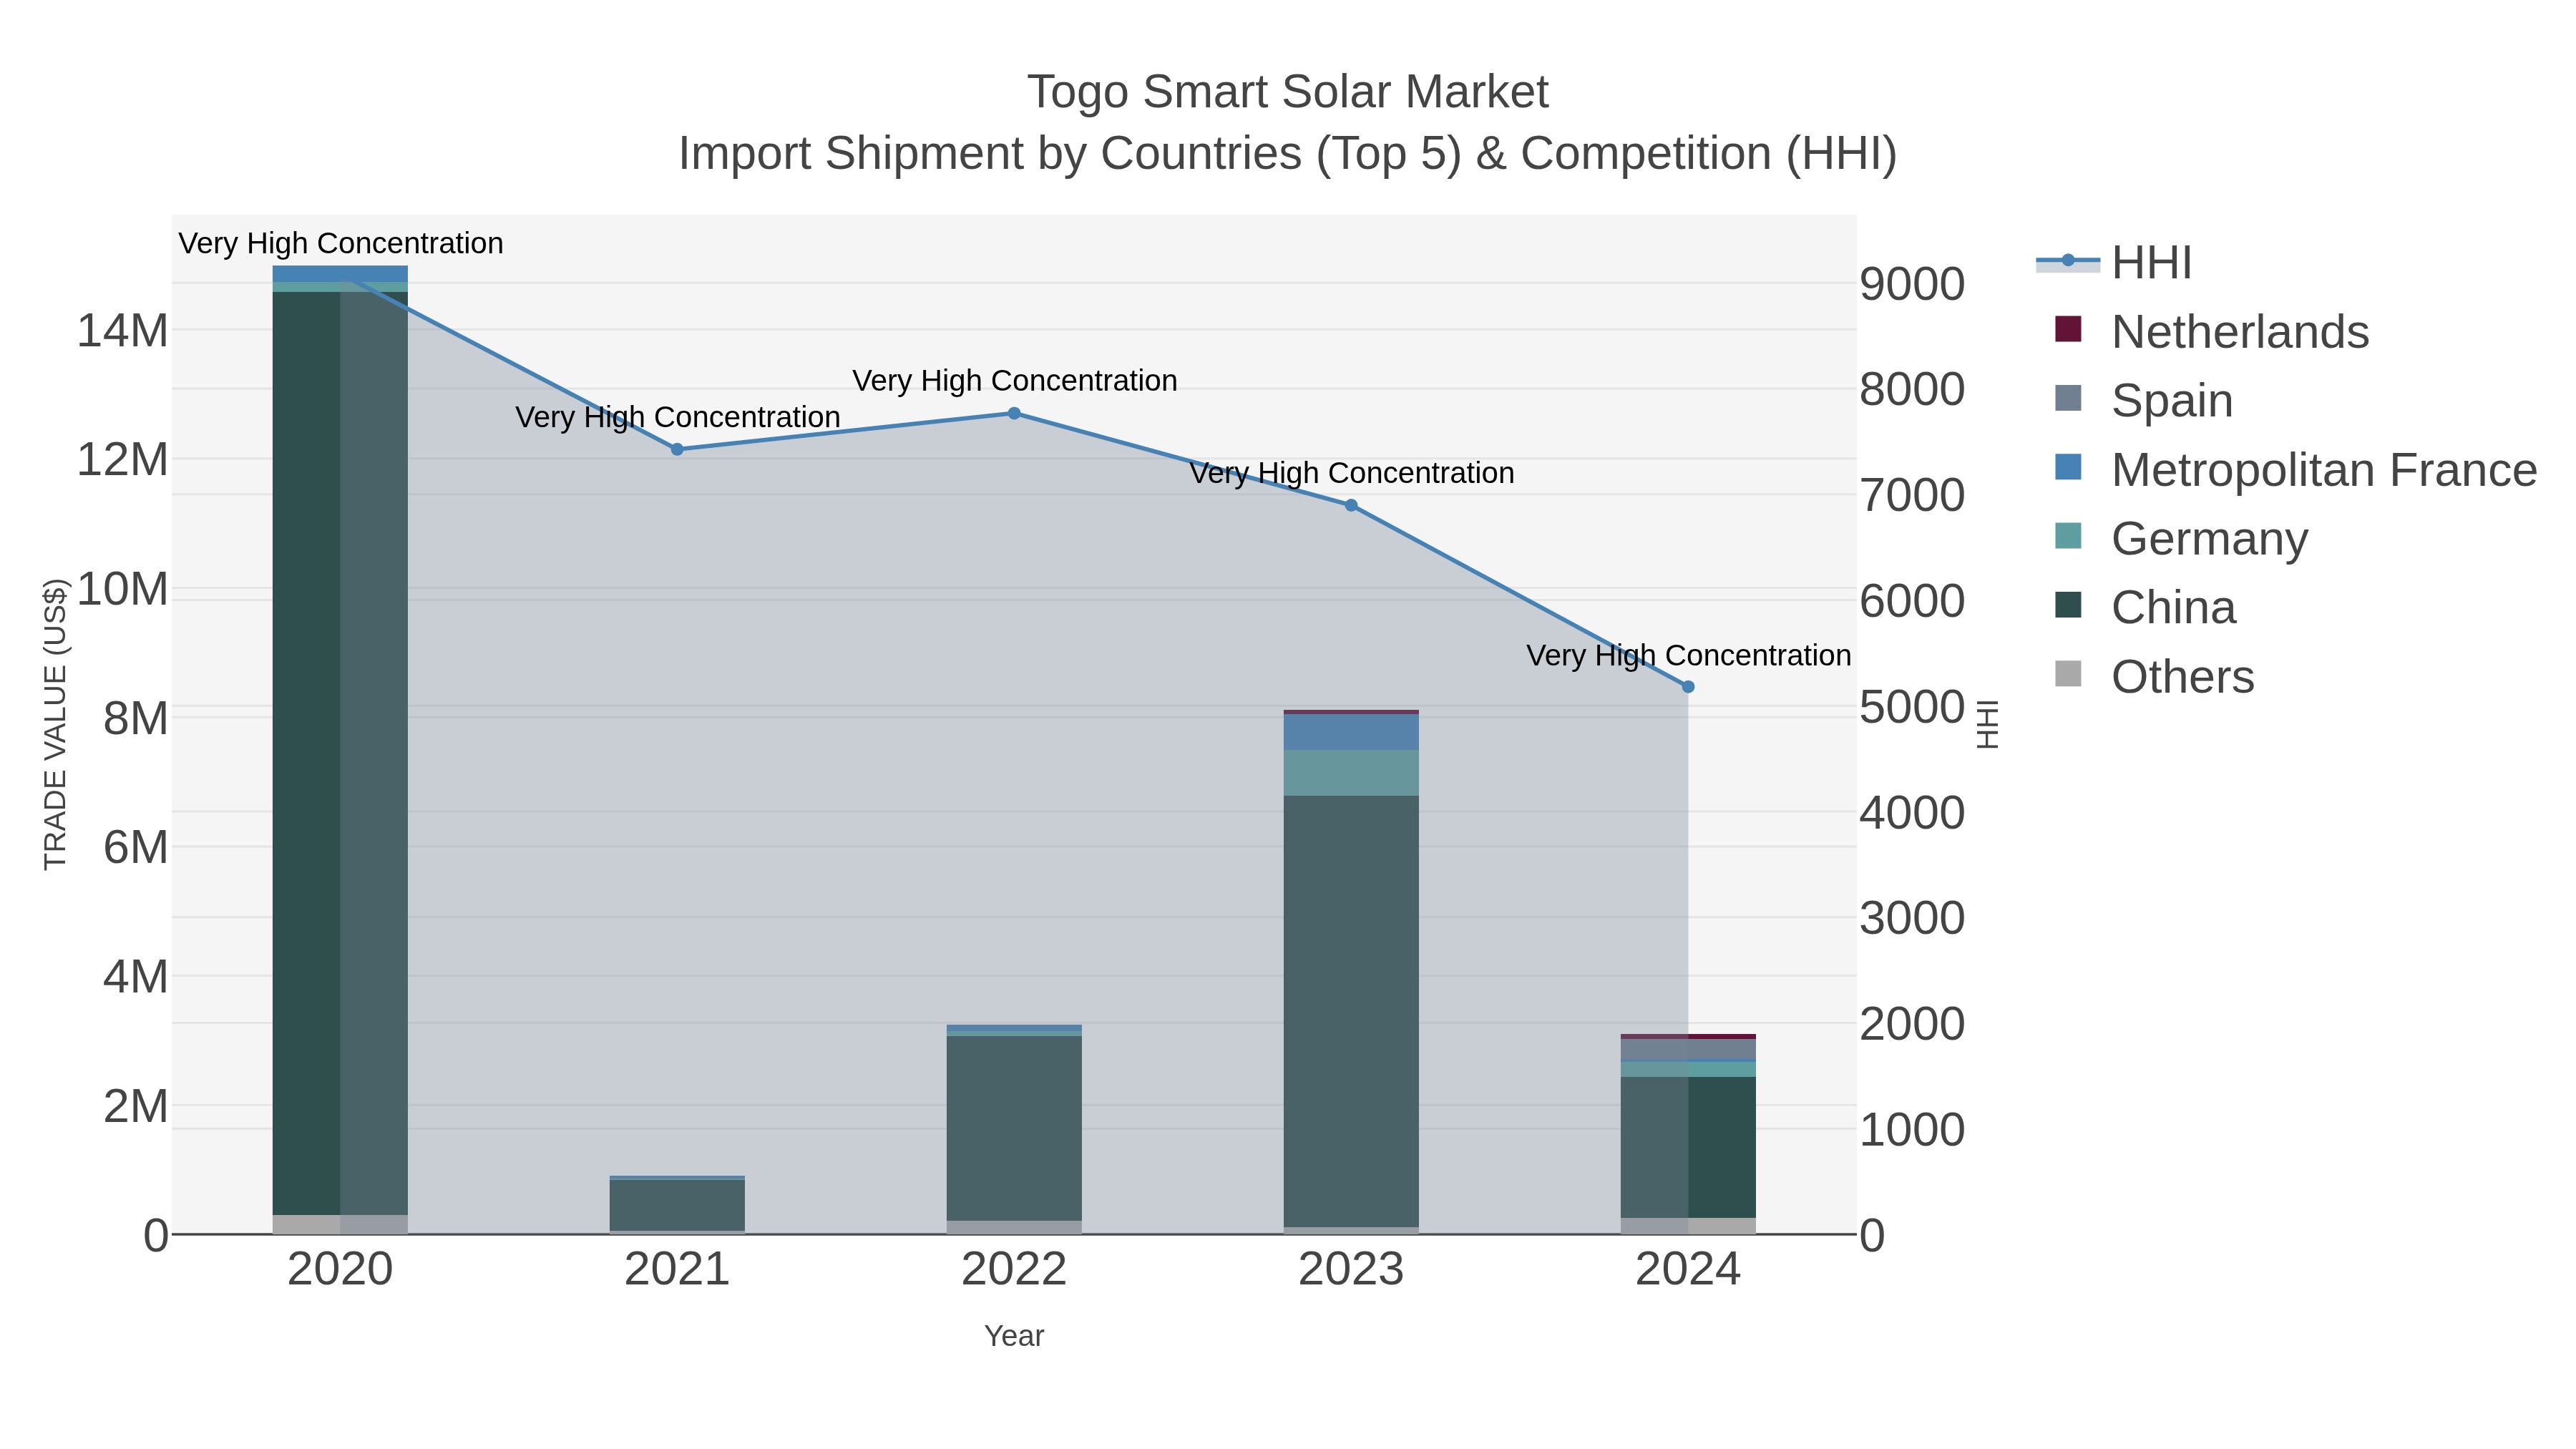Click the 2022 Very High Concentration annotation
Image resolution: width=2576 pixels, height=1449 pixels.
click(1014, 381)
